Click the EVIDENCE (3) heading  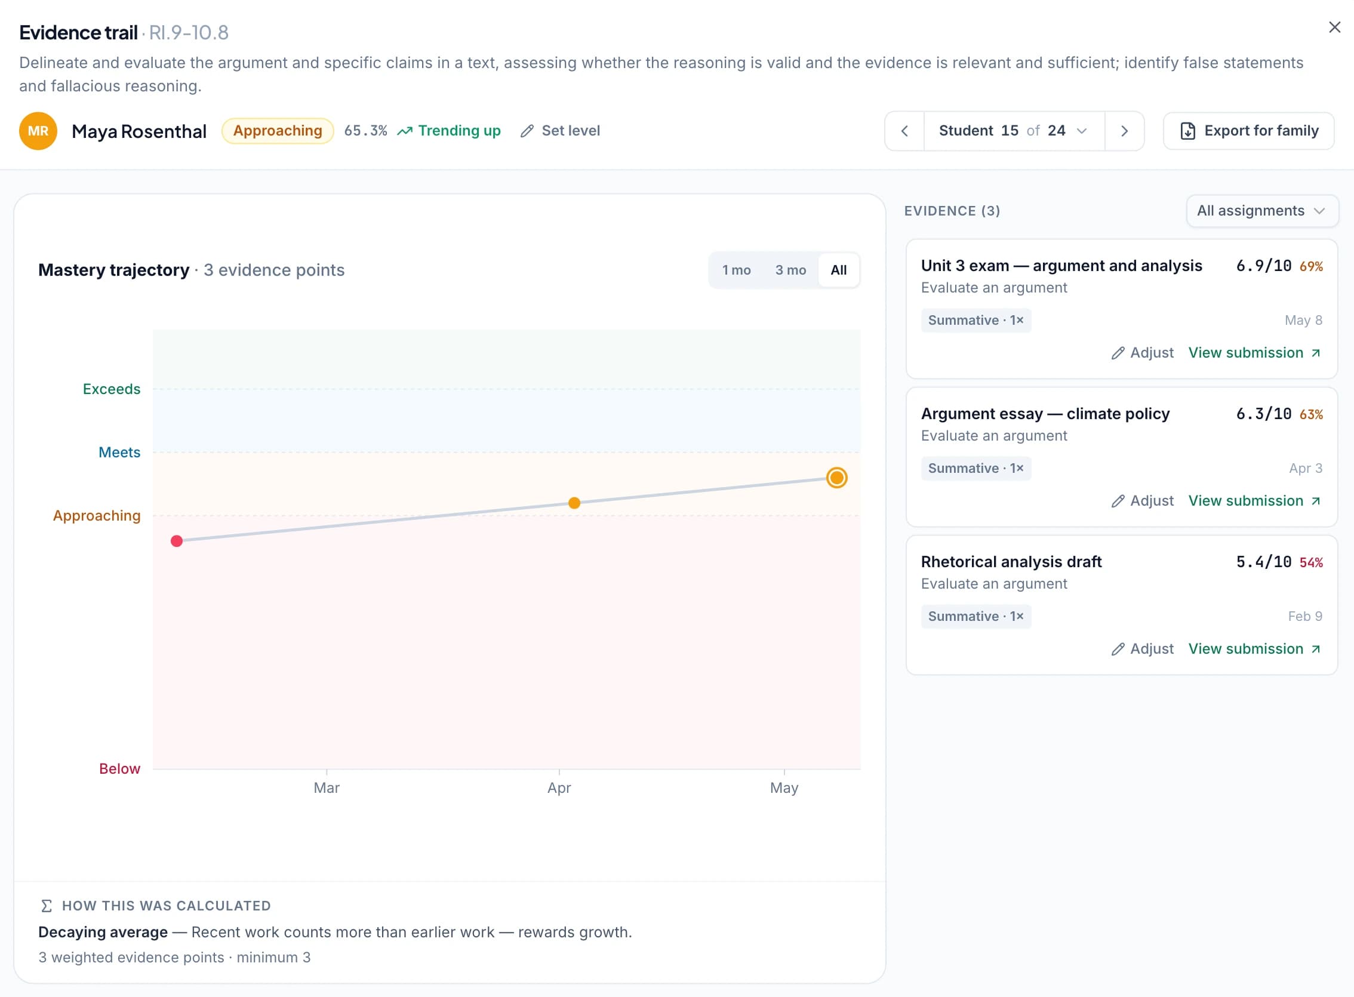click(952, 211)
